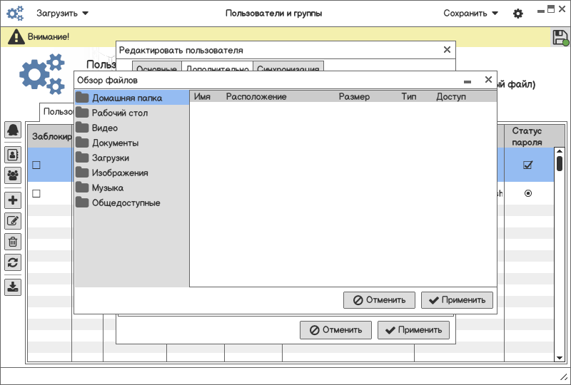
Task: Sort files by Расположение column
Action: pyautogui.click(x=256, y=96)
